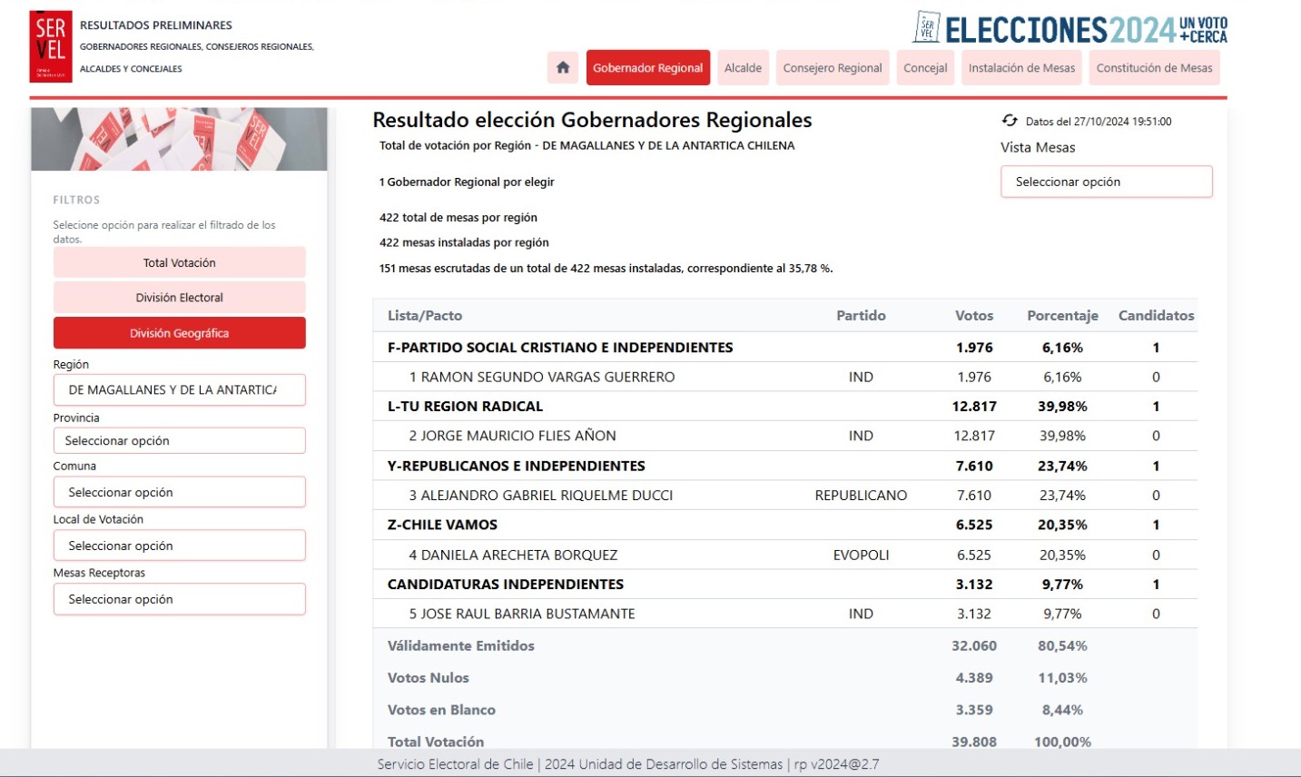This screenshot has width=1301, height=777.
Task: Click the EVOPOLI party cell
Action: pos(861,555)
